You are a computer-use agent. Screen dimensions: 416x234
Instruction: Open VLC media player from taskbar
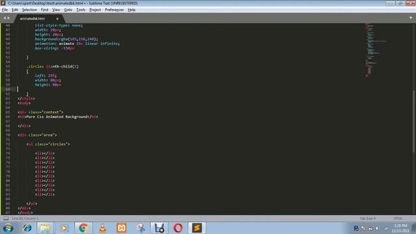[x=103, y=228]
